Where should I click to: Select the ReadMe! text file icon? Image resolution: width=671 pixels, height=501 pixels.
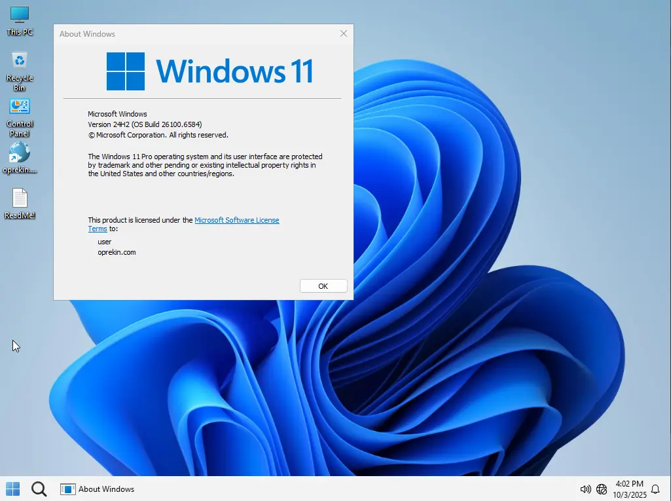click(x=19, y=204)
